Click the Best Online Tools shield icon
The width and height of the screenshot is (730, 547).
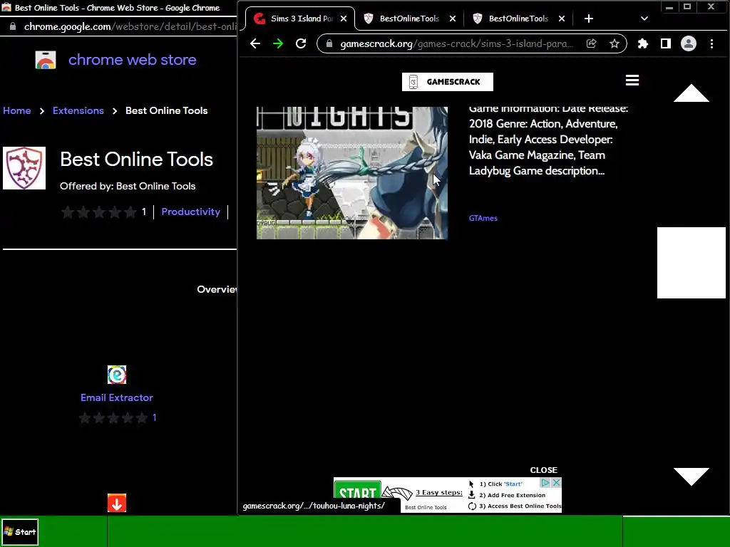[24, 168]
